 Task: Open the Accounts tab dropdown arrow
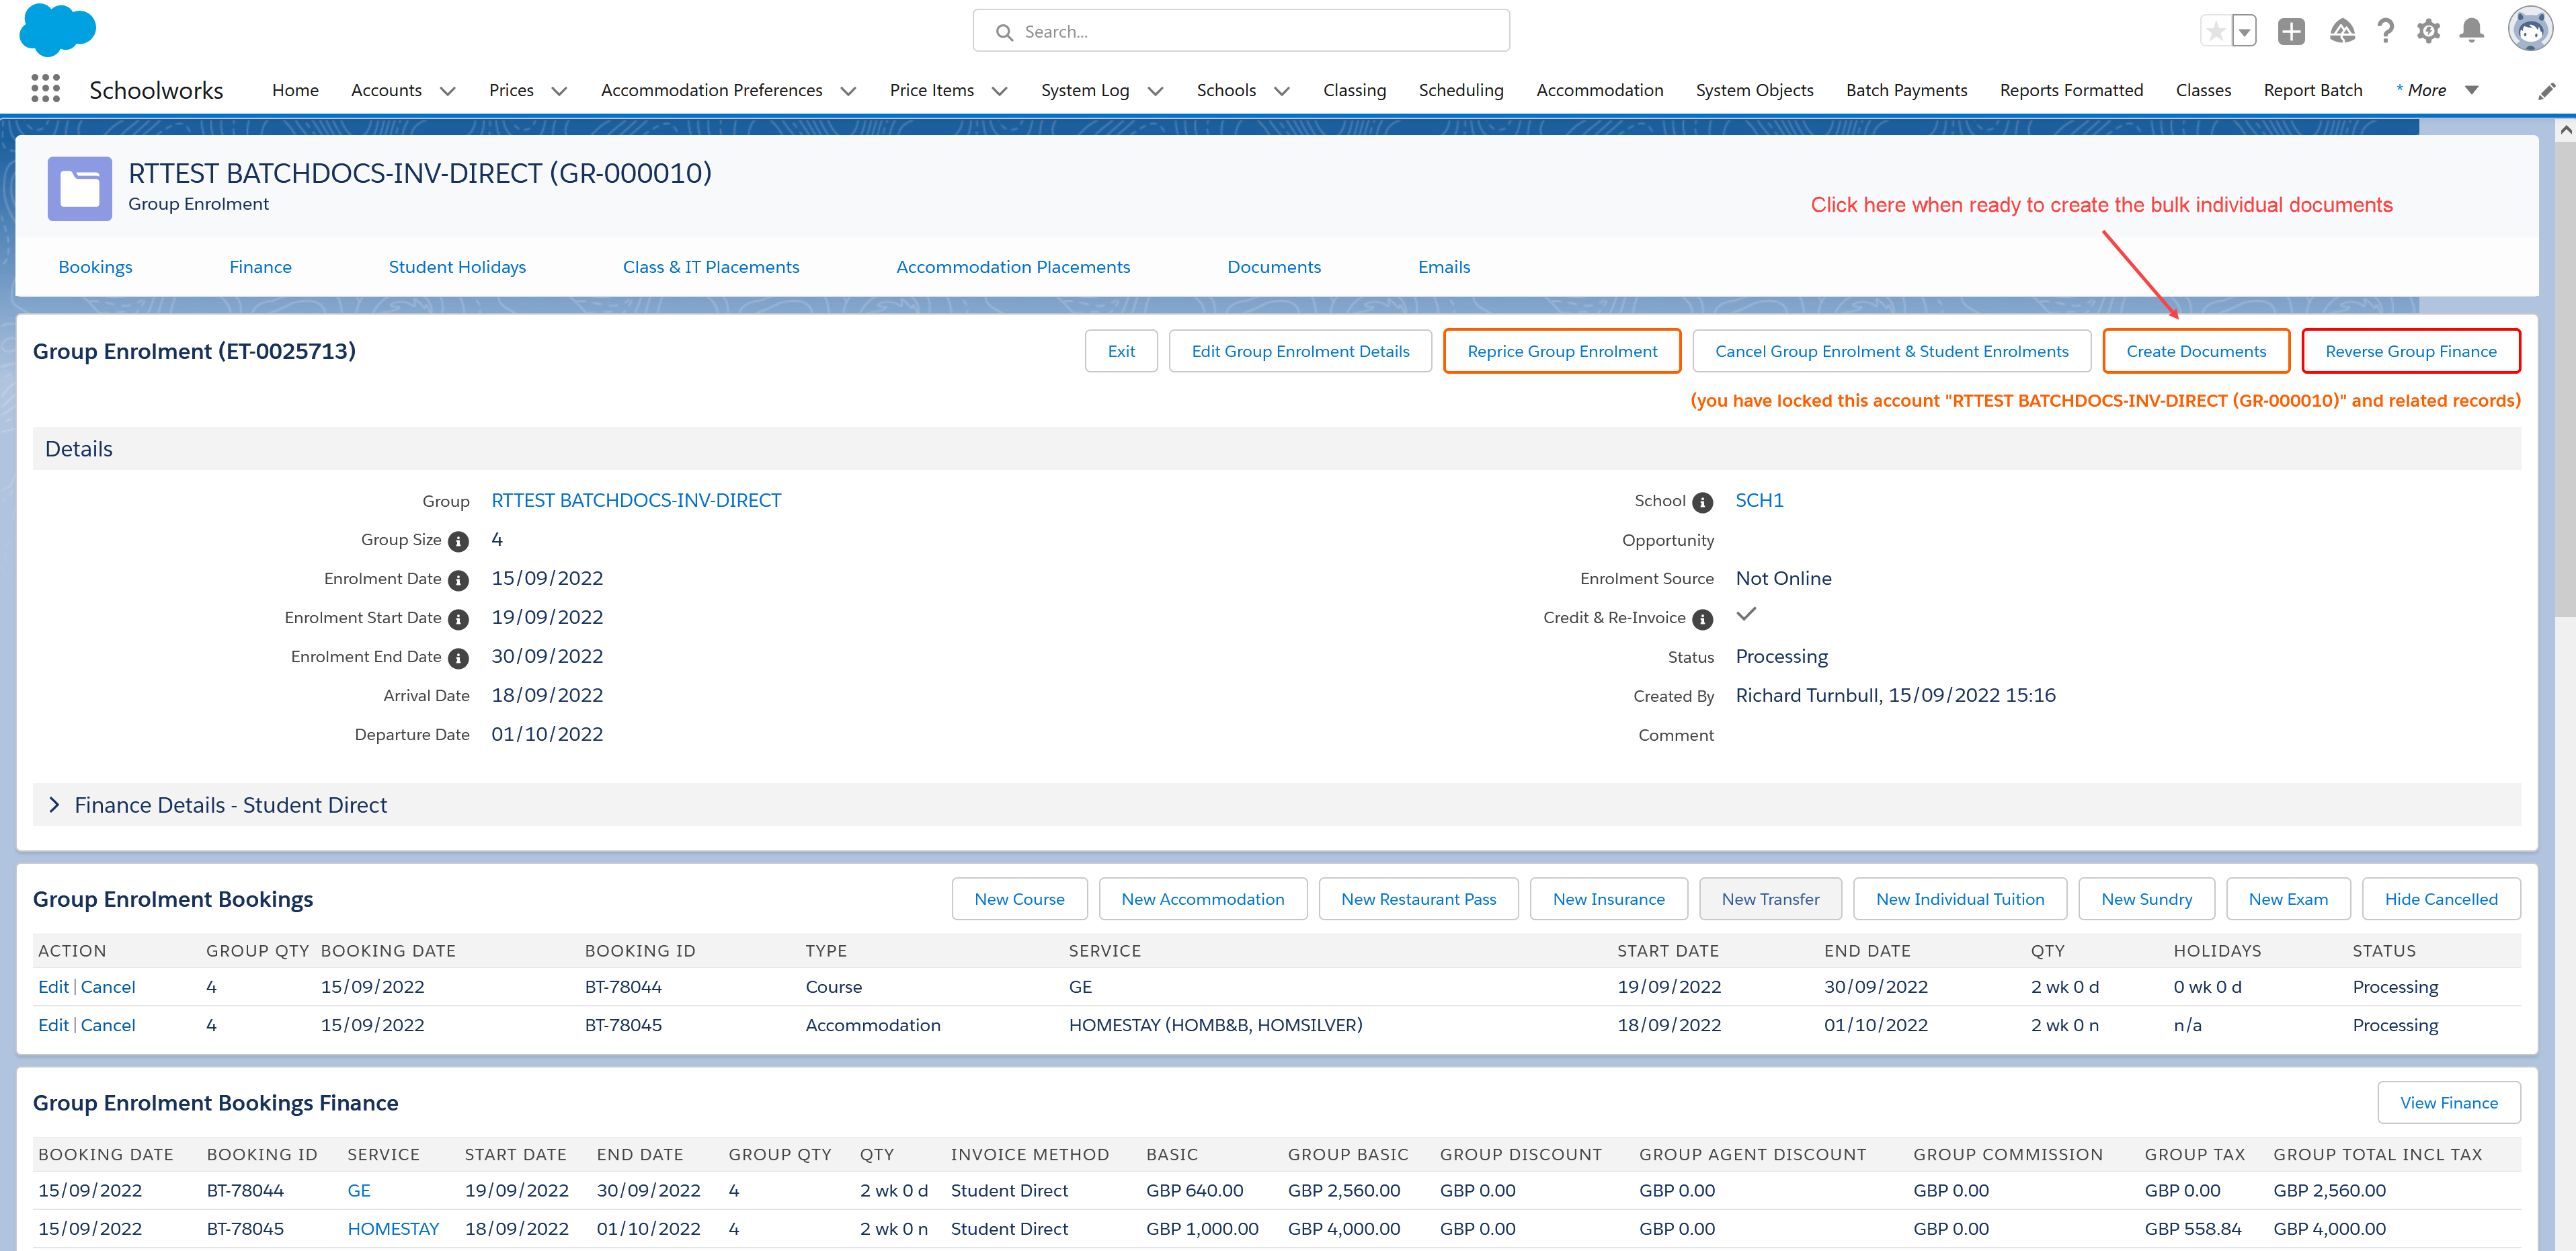[448, 91]
